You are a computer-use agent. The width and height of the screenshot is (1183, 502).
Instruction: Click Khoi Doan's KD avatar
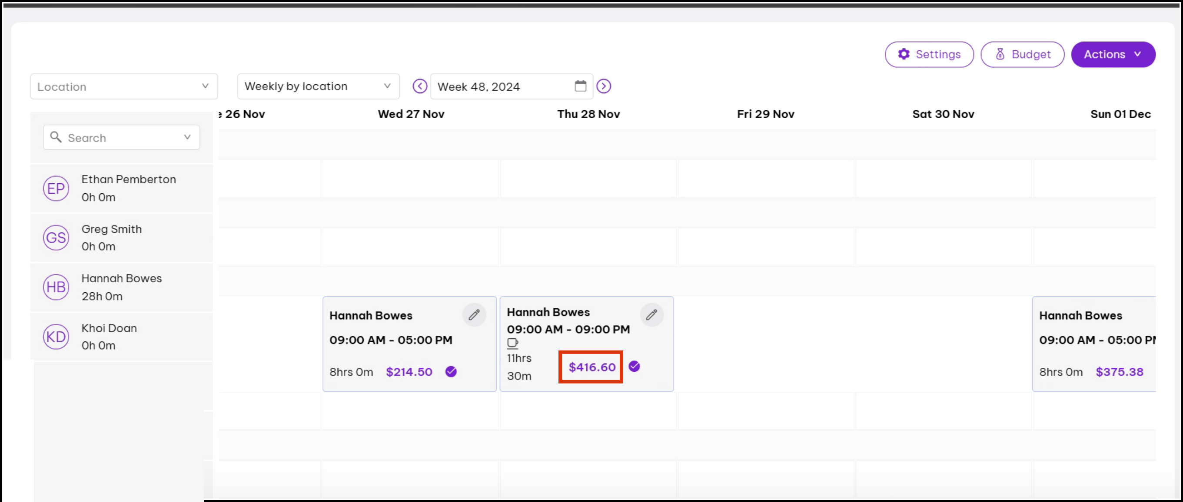[56, 337]
